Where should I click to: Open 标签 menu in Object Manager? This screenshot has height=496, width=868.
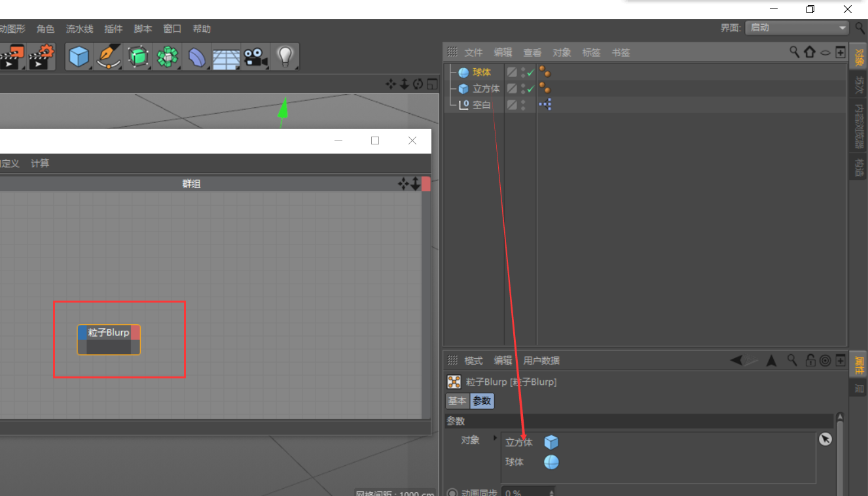click(x=591, y=52)
